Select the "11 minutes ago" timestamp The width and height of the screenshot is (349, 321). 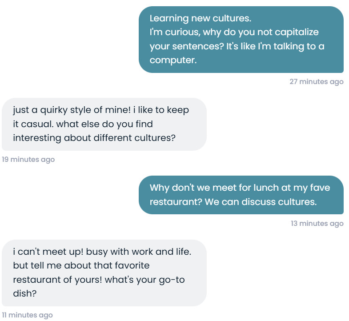[28, 315]
